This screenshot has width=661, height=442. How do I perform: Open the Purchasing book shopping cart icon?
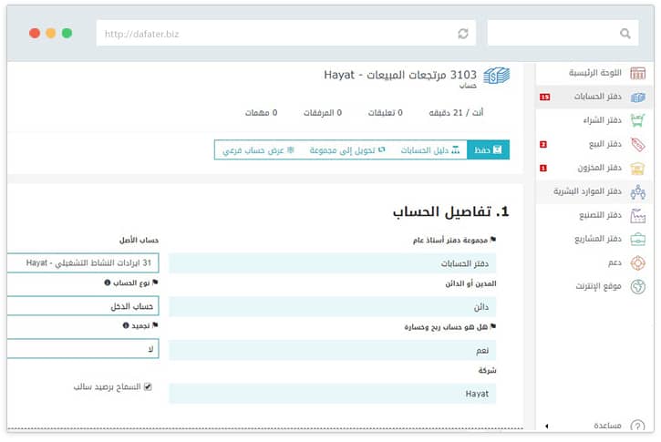pyautogui.click(x=637, y=120)
